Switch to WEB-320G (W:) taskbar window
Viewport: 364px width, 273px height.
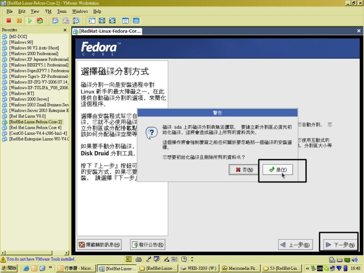(199, 268)
